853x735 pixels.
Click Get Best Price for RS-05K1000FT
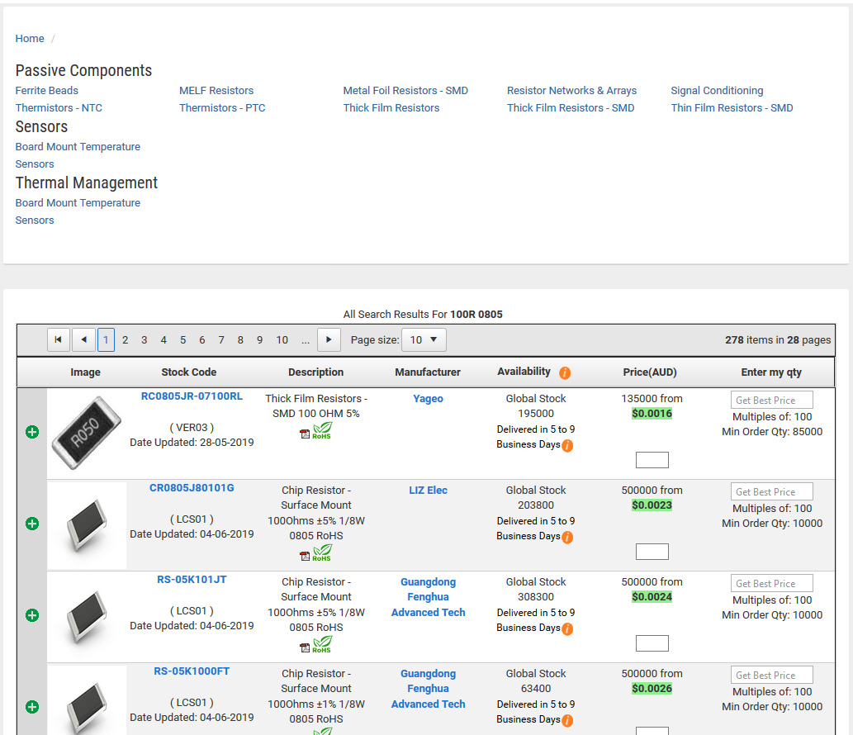771,674
